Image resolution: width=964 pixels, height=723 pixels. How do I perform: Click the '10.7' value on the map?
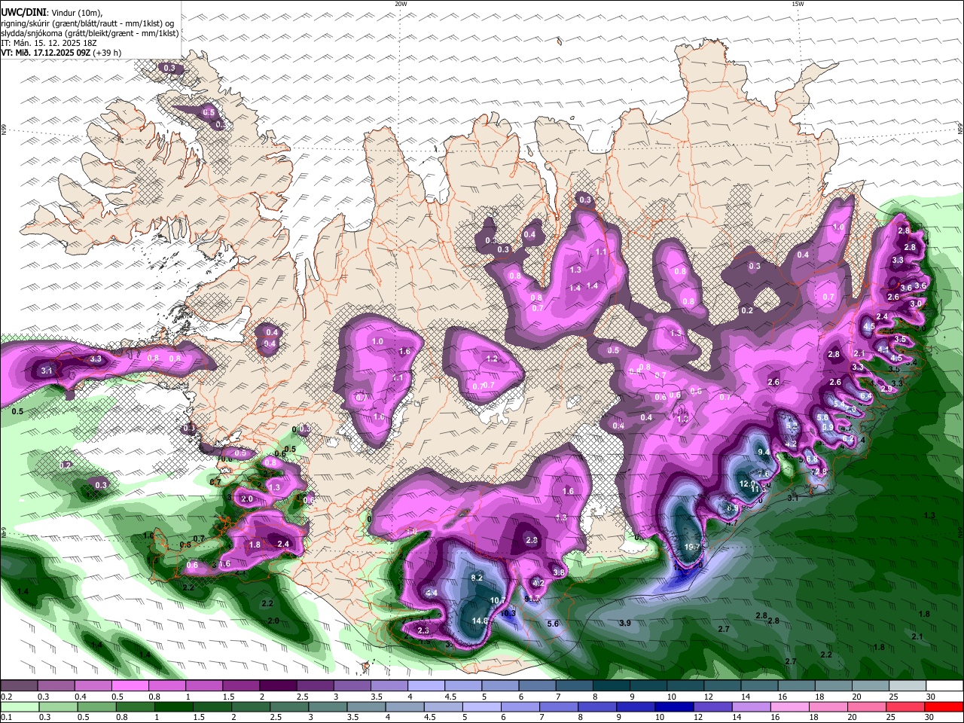click(498, 600)
